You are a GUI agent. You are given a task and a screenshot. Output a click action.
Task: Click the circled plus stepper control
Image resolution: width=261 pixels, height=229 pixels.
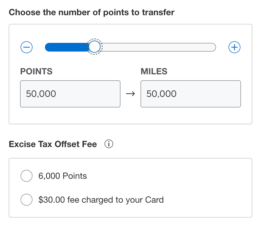234,47
